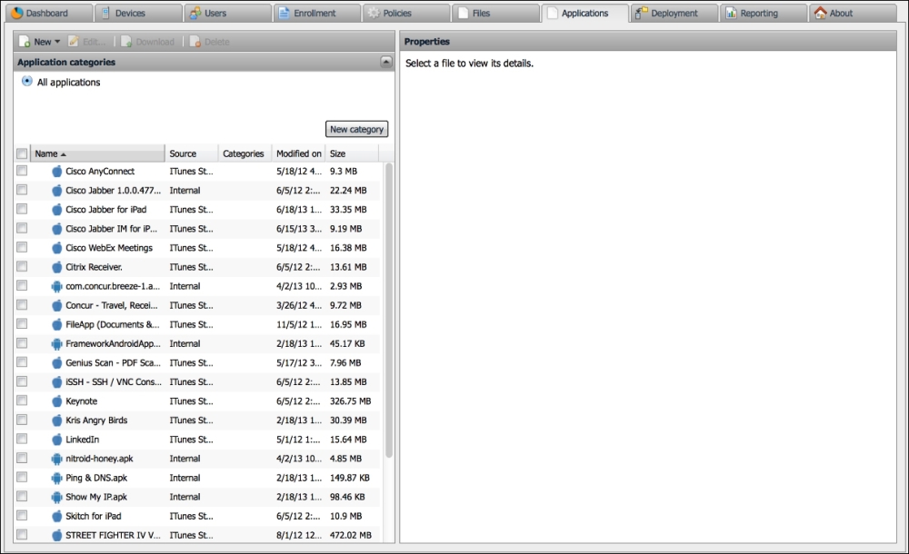
Task: Check the box for Cisco AnyConnect
Action: tap(22, 171)
